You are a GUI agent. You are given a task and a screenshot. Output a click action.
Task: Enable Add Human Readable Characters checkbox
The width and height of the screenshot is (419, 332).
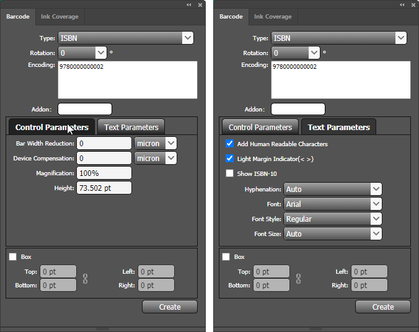pos(230,144)
